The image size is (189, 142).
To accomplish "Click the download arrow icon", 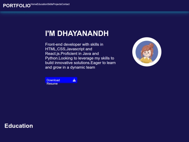I will (74, 80).
